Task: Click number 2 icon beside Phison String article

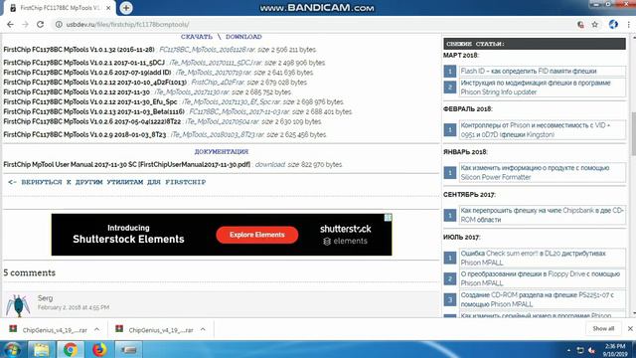Action: (x=450, y=88)
